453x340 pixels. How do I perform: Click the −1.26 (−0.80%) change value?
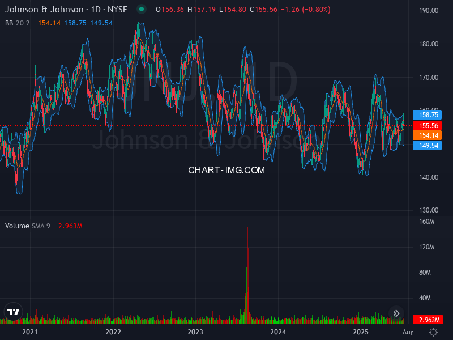[x=306, y=10]
